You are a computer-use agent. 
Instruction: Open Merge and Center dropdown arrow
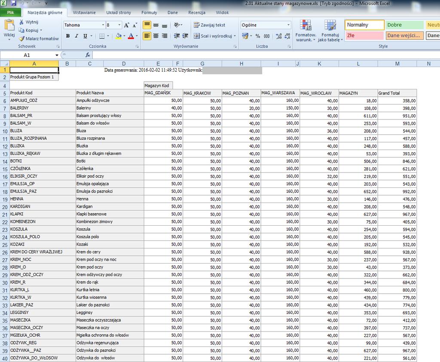click(235, 36)
